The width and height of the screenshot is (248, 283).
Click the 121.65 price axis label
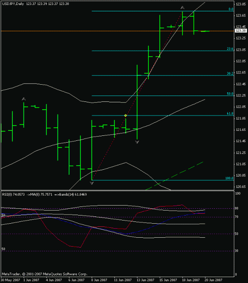coord(241,130)
